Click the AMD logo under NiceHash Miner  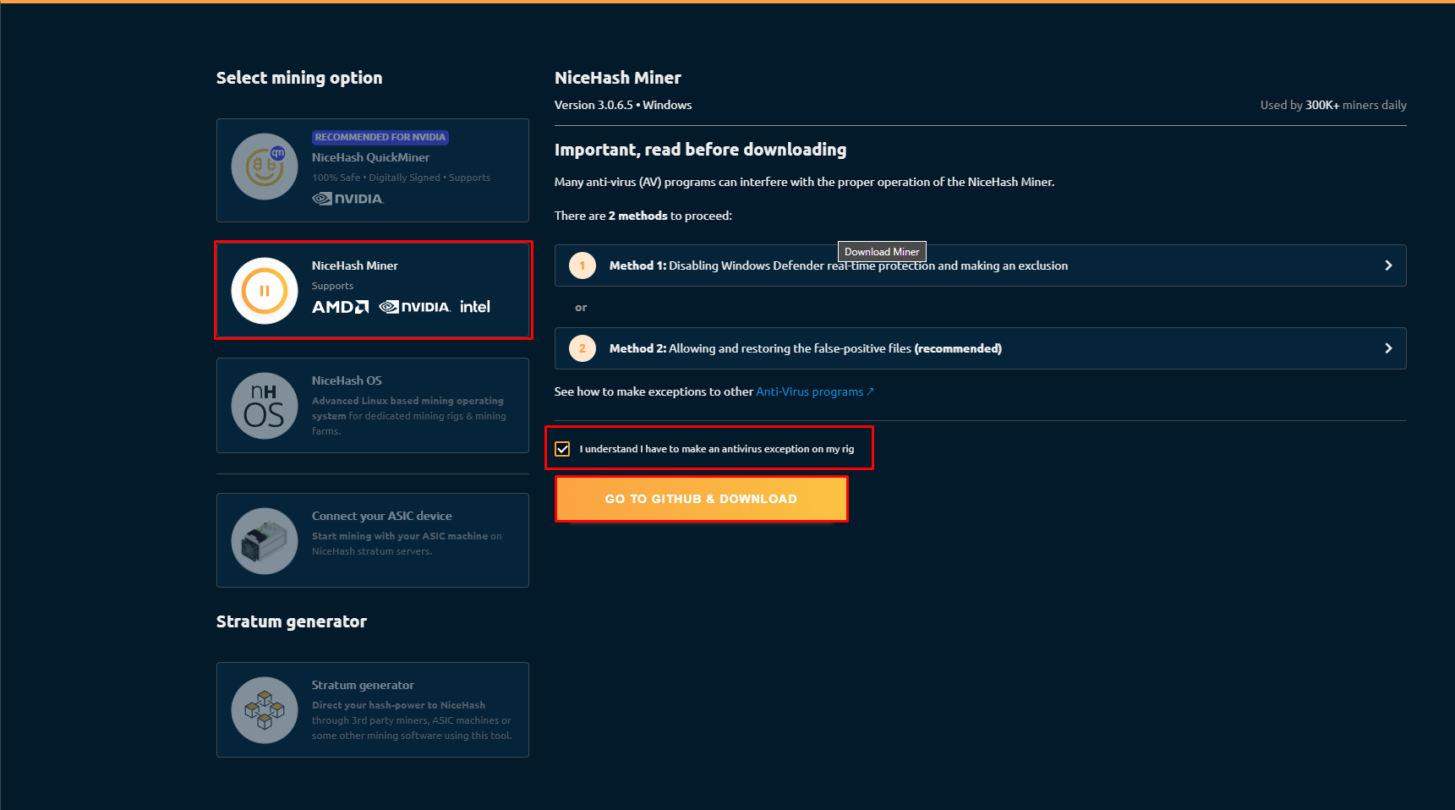tap(340, 307)
